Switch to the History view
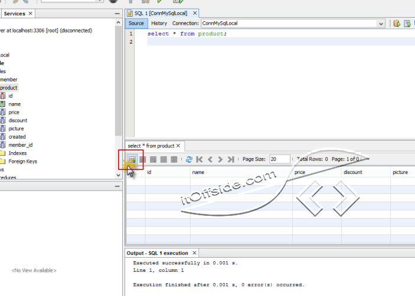Screen dimensions: 415x296 tap(159, 24)
